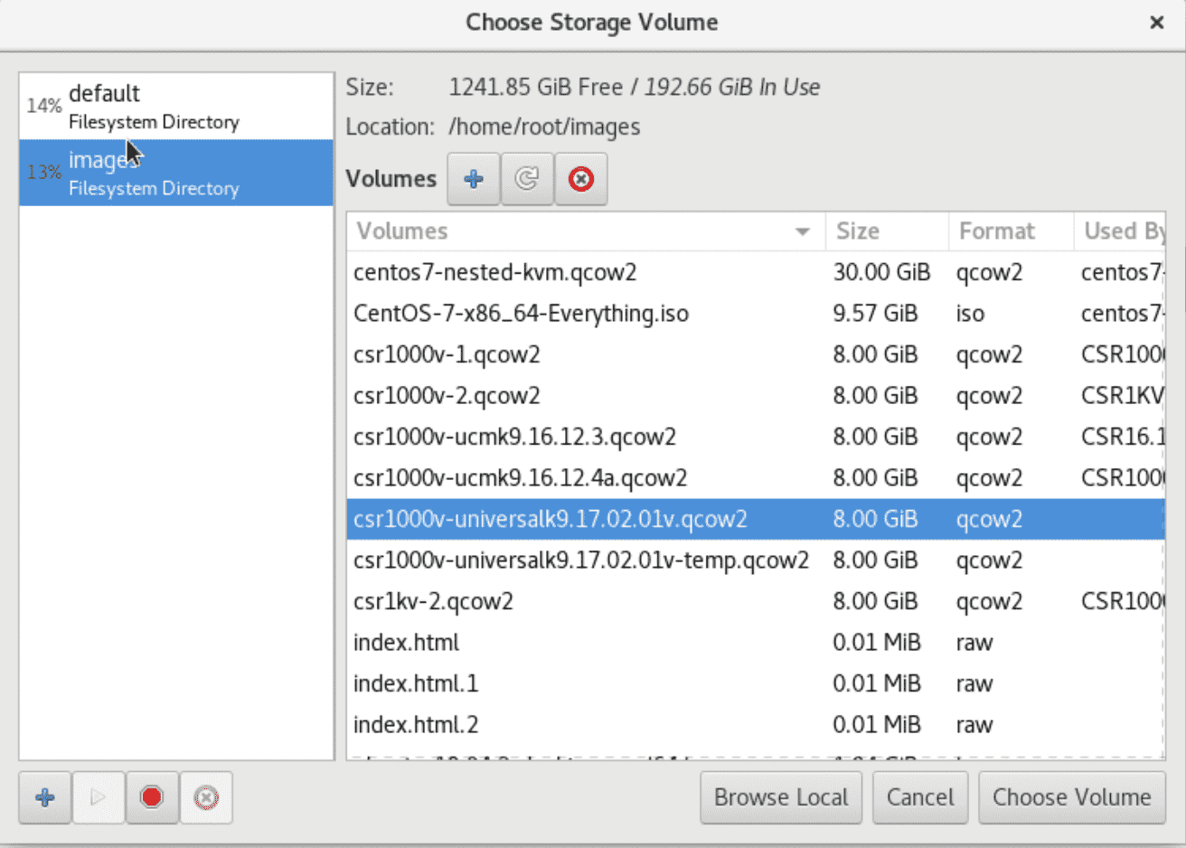Delete the selected volume

(581, 179)
